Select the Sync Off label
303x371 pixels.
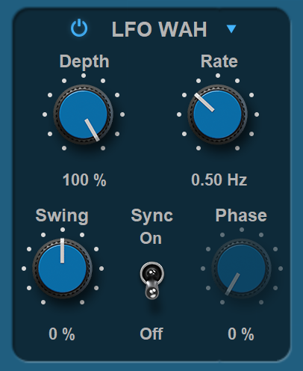click(x=151, y=334)
